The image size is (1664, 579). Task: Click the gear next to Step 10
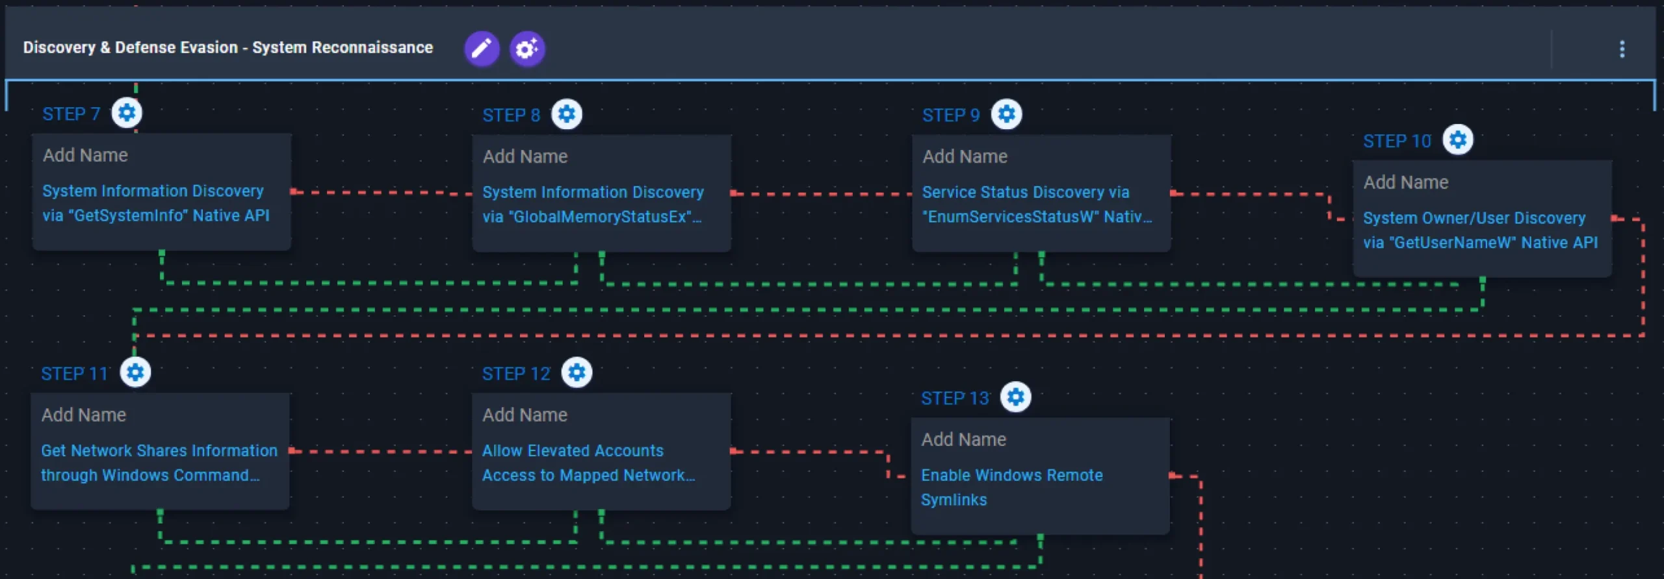(x=1458, y=140)
